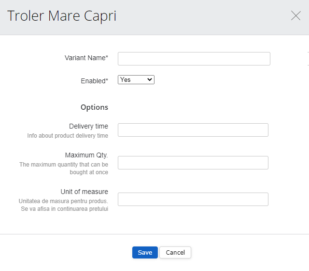Focus the Delivery time input
The image size is (309, 271).
coord(193,130)
